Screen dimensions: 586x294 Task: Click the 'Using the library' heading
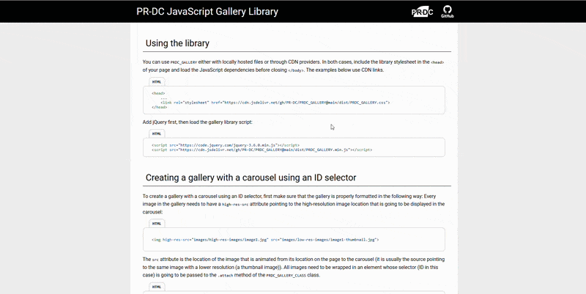click(177, 43)
